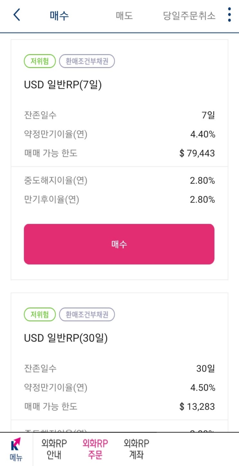Select the USD 일반RP(30일) product title
Screen dimensions: 239x466
[x=66, y=338]
